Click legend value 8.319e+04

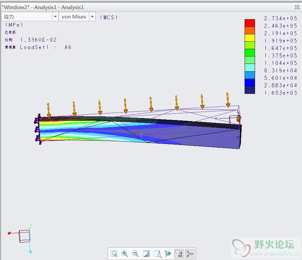[281, 70]
